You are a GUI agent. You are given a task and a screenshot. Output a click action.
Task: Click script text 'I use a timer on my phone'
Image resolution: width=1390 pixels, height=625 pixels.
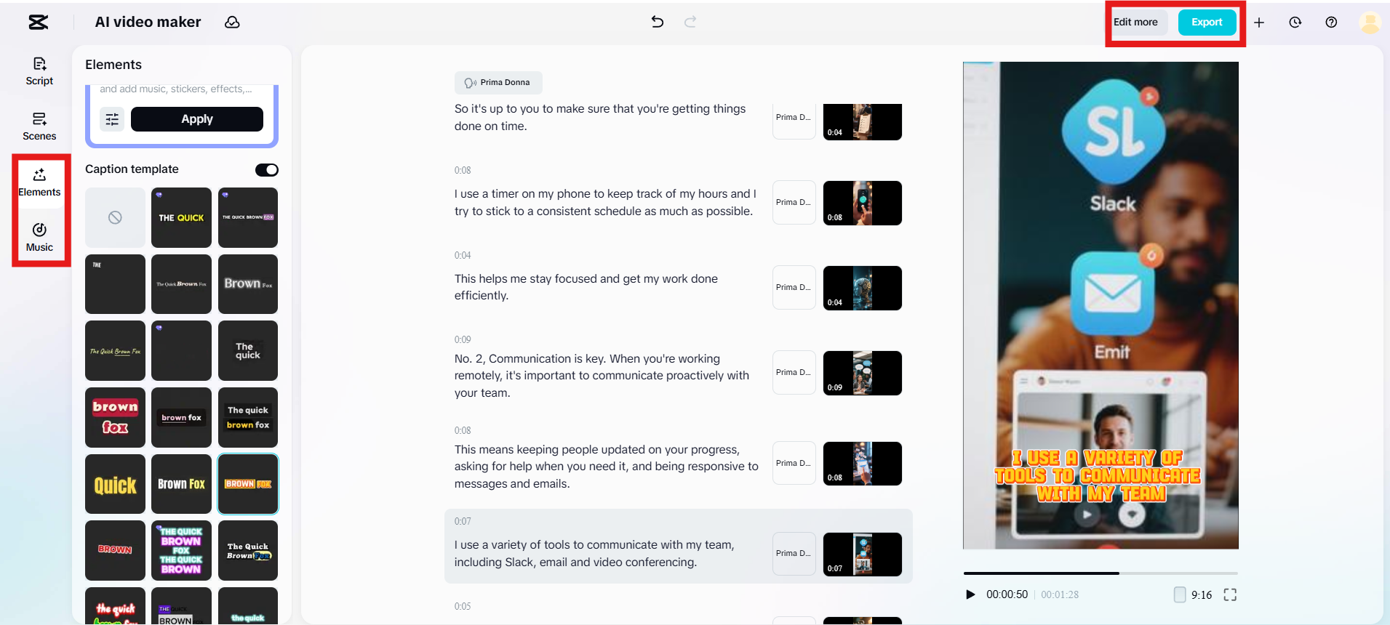click(x=605, y=203)
